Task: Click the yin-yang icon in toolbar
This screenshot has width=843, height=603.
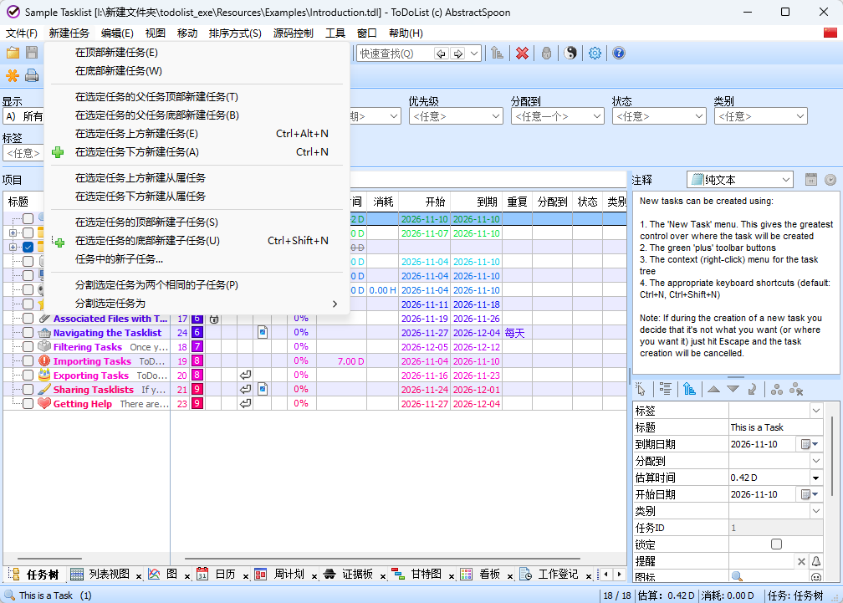Action: point(570,54)
